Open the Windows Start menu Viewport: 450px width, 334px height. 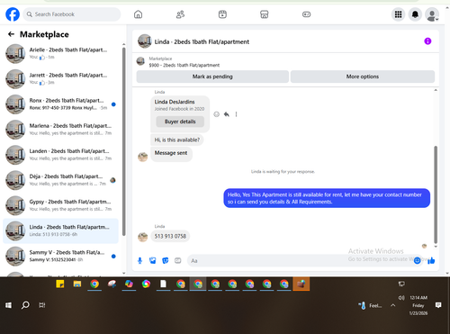(8, 305)
